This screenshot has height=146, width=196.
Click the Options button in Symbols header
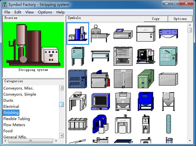click(180, 19)
